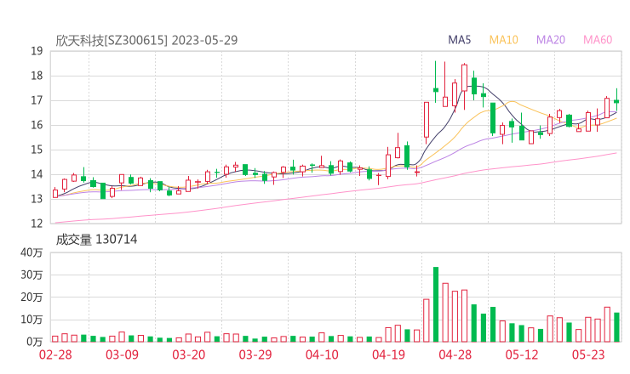Click the 17 price axis label

(37, 100)
